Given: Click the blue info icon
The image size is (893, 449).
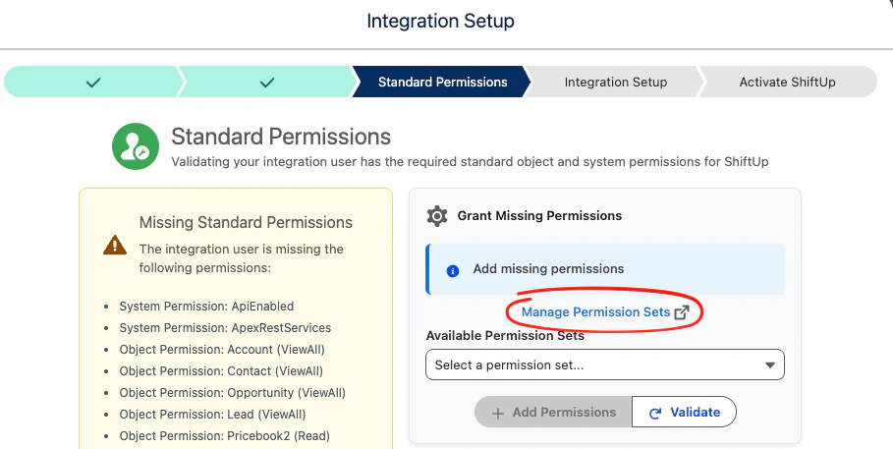Looking at the screenshot, I should coord(453,270).
